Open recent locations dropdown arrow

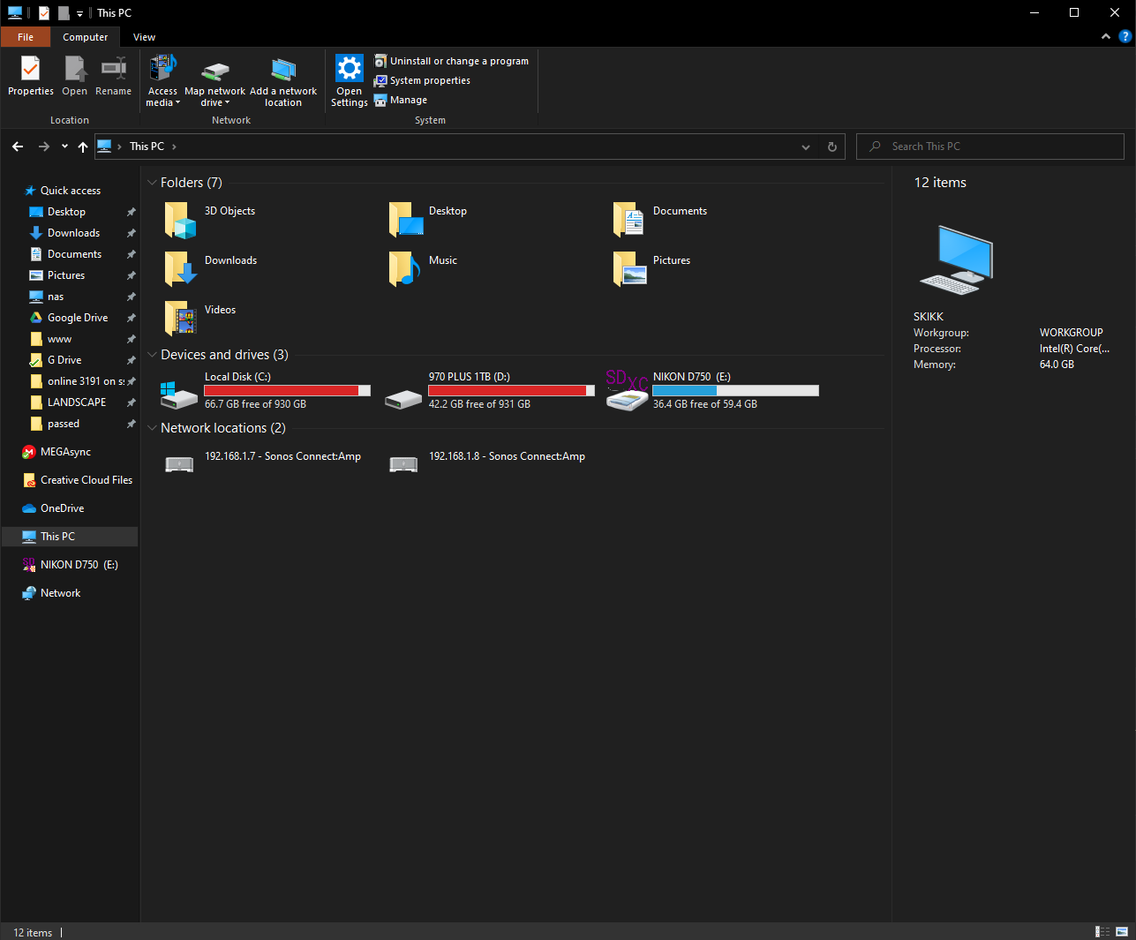click(64, 147)
